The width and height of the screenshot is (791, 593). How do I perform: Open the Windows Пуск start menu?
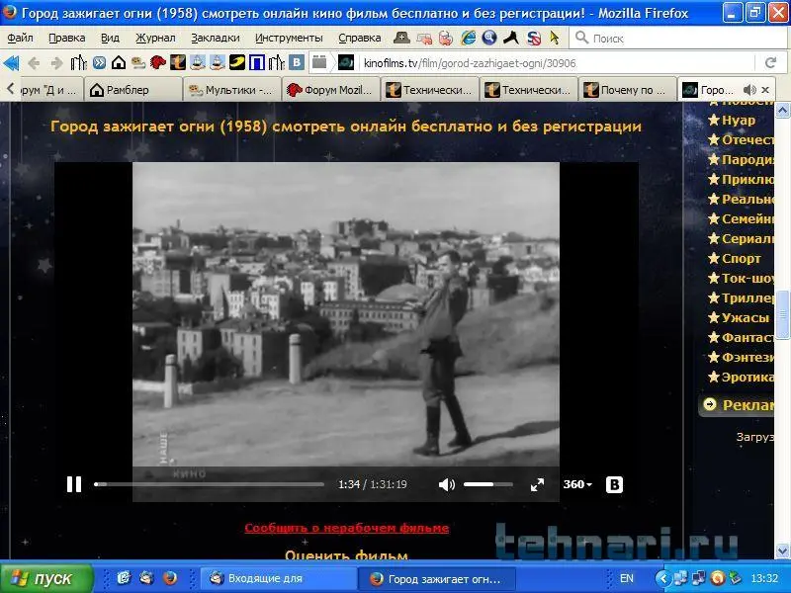(46, 578)
